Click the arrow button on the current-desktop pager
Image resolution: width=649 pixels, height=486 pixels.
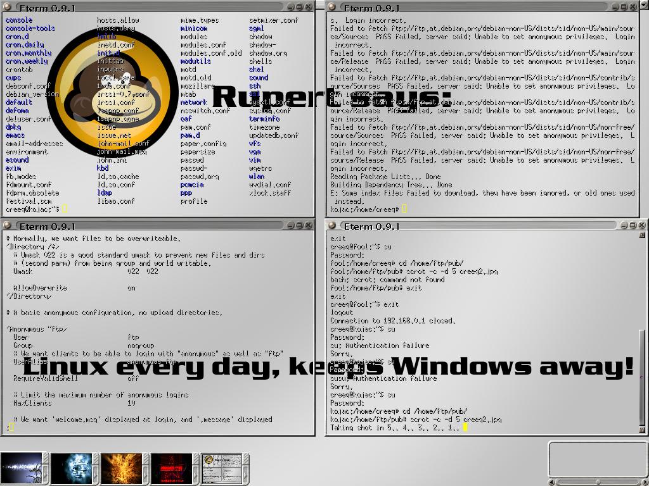247,474
